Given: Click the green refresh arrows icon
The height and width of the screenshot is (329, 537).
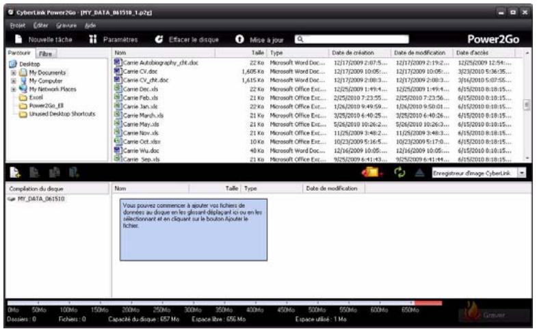Looking at the screenshot, I should (x=400, y=172).
